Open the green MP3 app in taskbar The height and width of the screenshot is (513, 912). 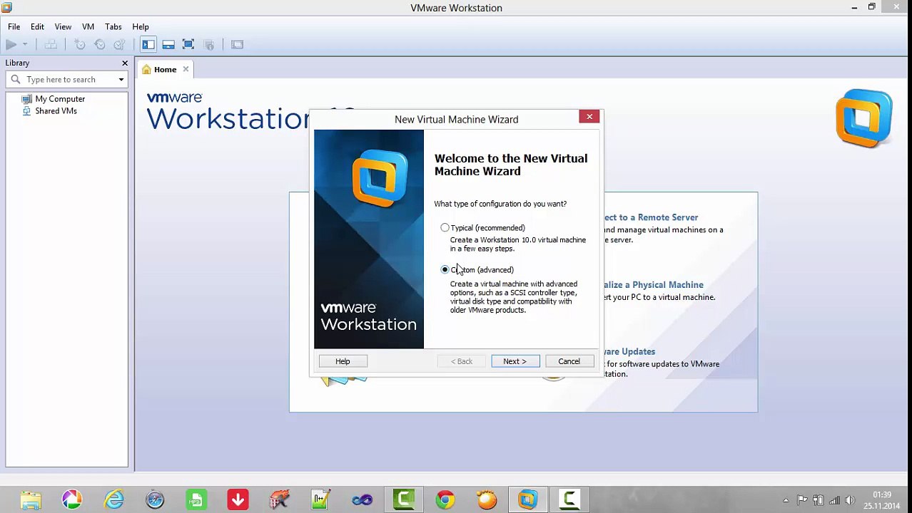click(x=196, y=499)
